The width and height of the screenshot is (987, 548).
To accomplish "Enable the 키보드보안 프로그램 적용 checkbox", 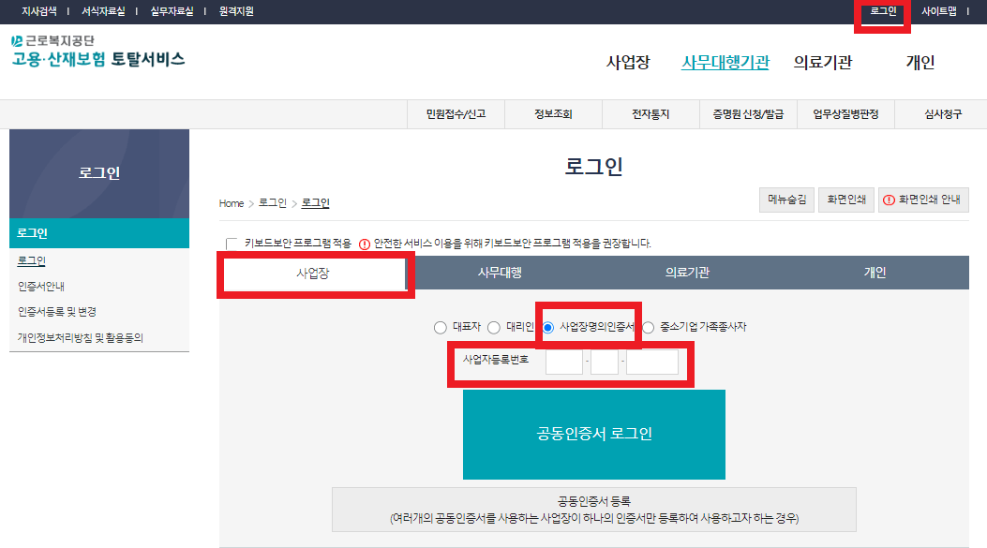I will [228, 242].
